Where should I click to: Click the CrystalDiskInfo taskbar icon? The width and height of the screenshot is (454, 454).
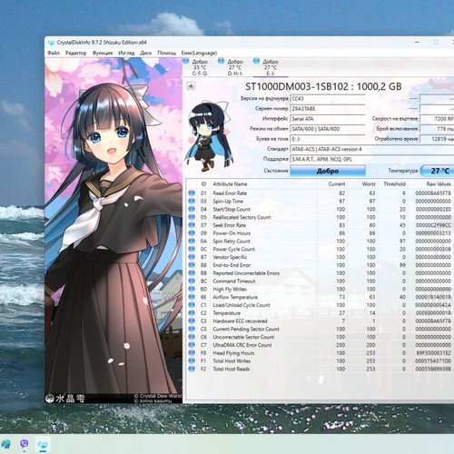pyautogui.click(x=43, y=445)
